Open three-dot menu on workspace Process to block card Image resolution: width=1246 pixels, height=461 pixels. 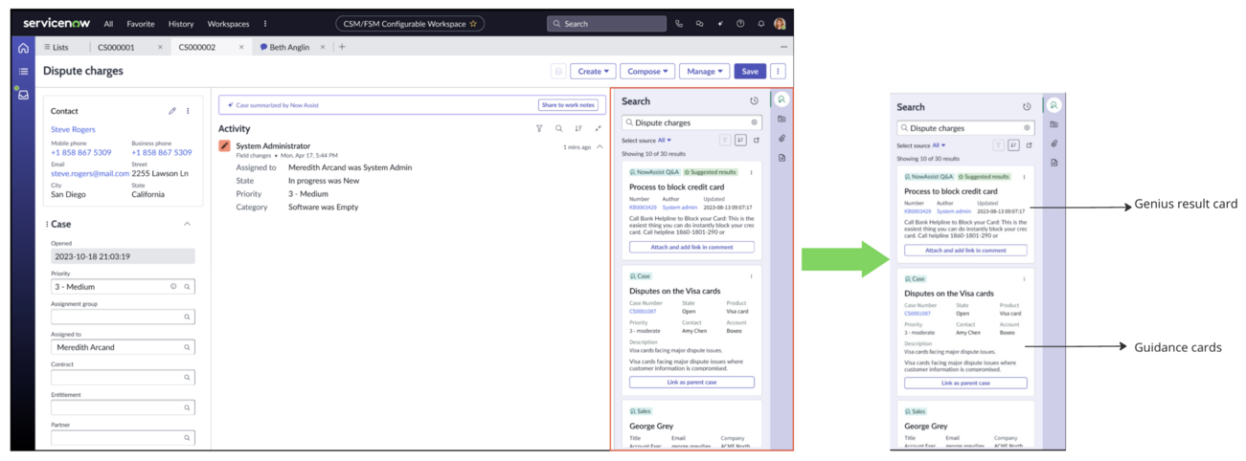click(752, 173)
